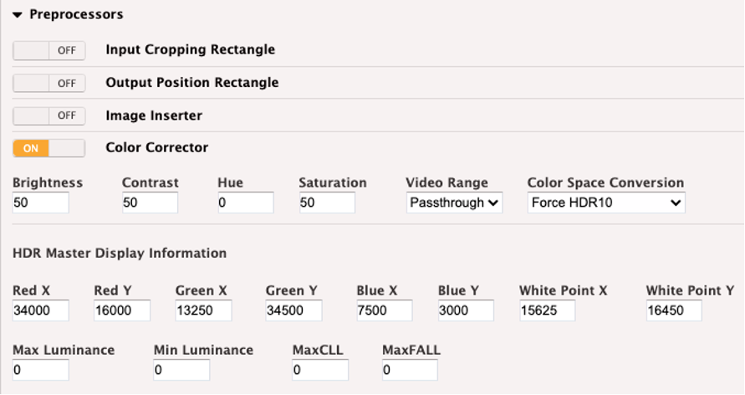Enable the Image Inserter switch

tap(49, 115)
